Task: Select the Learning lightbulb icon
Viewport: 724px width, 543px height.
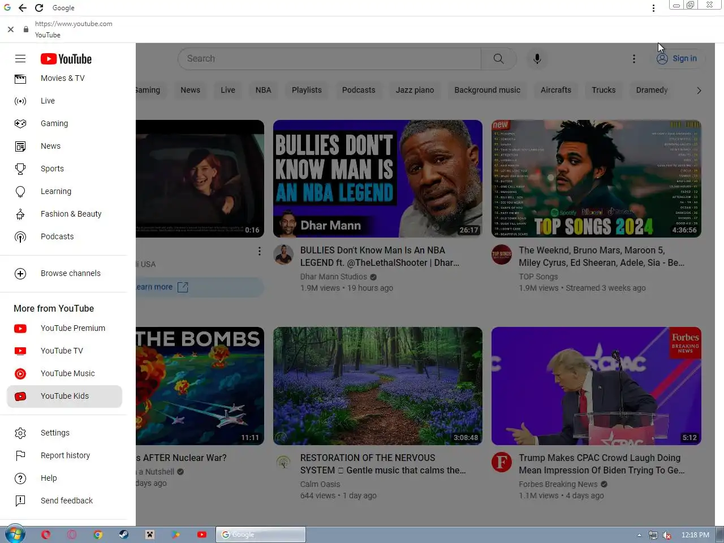Action: (x=20, y=192)
